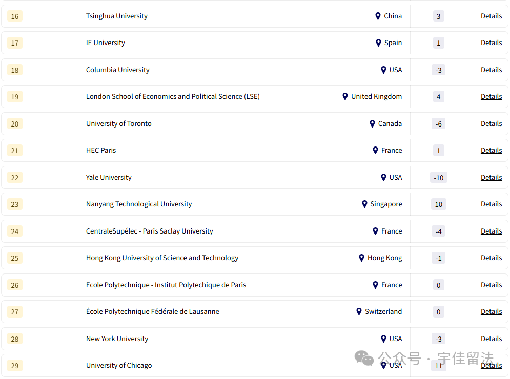Click rank badge 17
The image size is (510, 379).
tap(15, 43)
